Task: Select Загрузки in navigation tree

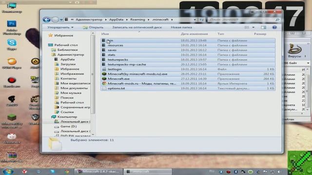Action: coord(68,64)
